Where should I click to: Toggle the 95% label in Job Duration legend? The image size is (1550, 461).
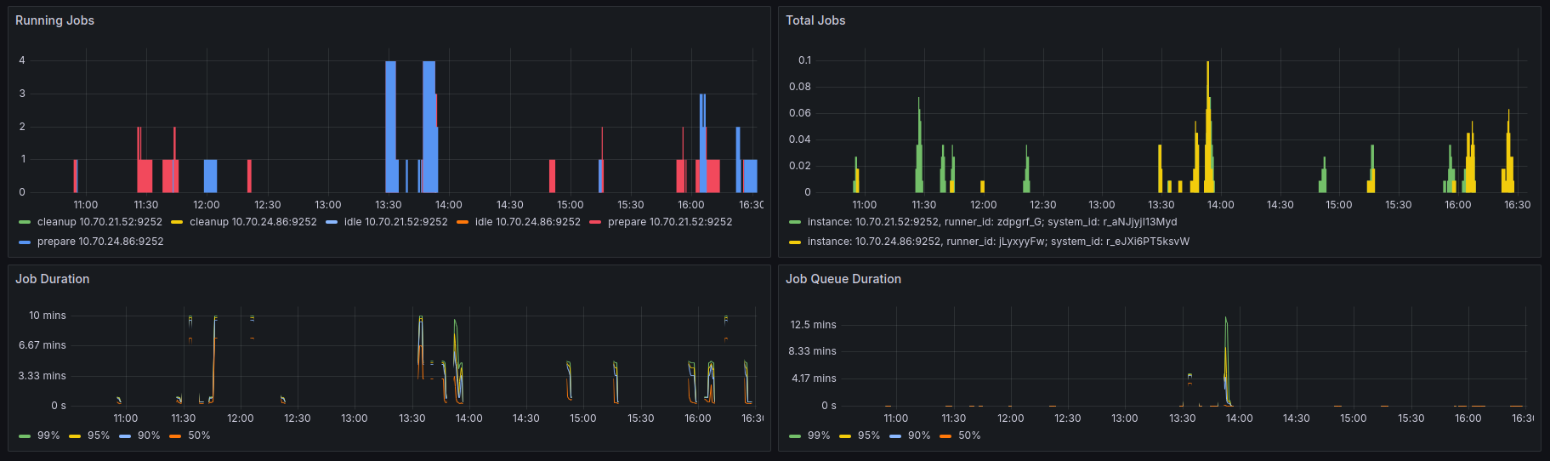point(99,435)
